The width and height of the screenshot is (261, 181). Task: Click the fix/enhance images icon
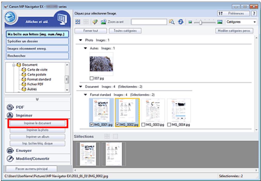[95, 22]
